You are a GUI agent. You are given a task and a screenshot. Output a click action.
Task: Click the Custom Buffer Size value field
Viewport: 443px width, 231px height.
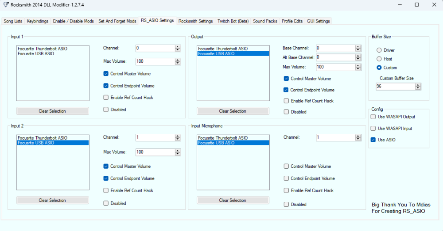[x=394, y=87]
